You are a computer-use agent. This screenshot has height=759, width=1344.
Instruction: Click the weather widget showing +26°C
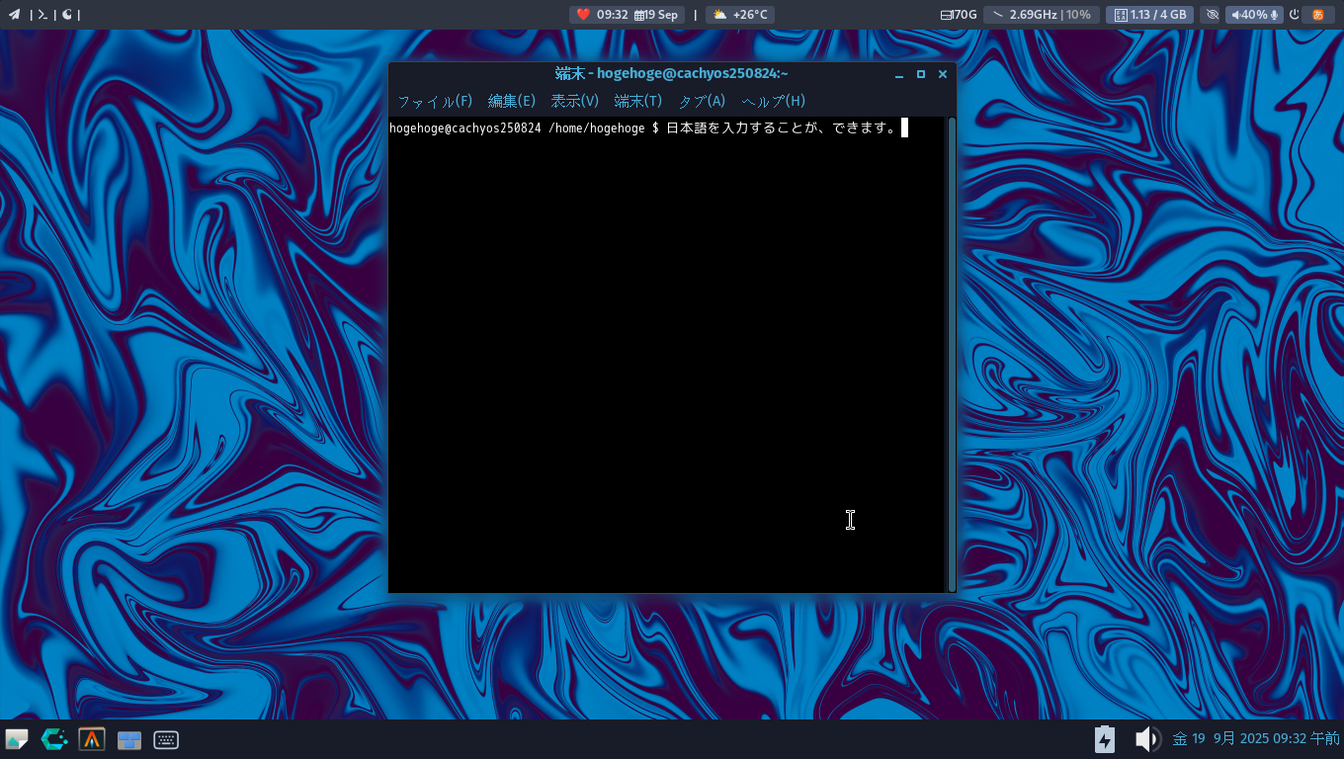(740, 15)
